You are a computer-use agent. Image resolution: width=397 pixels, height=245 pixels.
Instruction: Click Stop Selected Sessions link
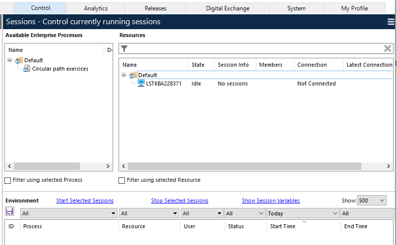coord(180,201)
